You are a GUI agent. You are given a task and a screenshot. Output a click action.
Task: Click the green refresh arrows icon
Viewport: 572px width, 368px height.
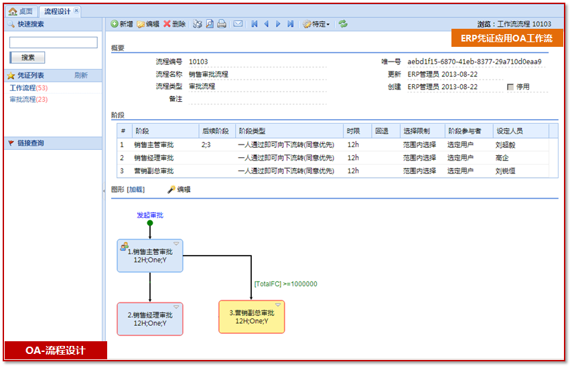(343, 24)
